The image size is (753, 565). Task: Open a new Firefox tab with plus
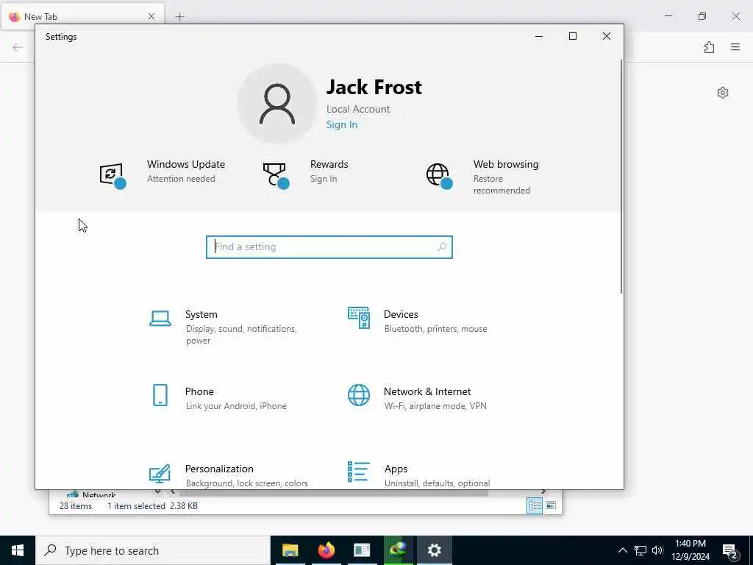click(179, 17)
